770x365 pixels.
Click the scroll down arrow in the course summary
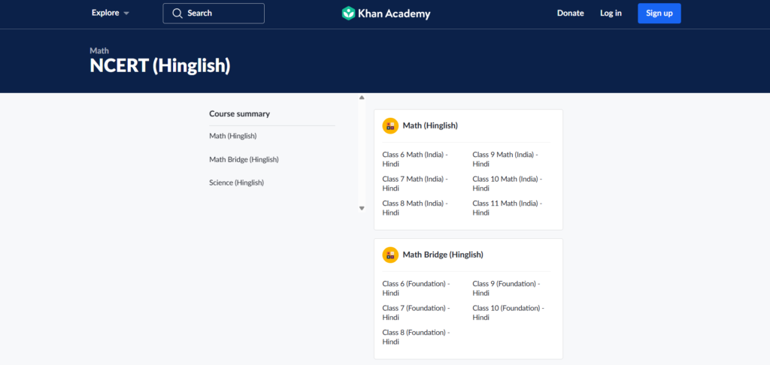point(362,208)
